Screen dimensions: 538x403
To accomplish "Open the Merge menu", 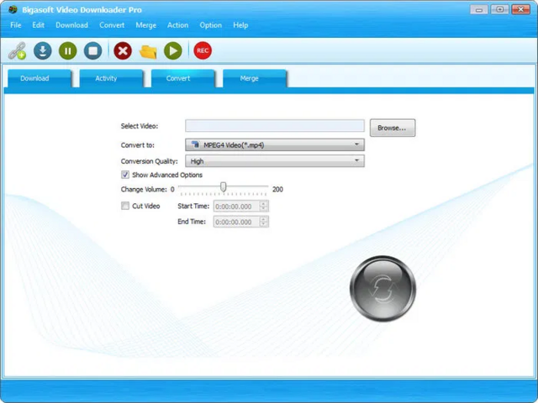I will [x=145, y=25].
